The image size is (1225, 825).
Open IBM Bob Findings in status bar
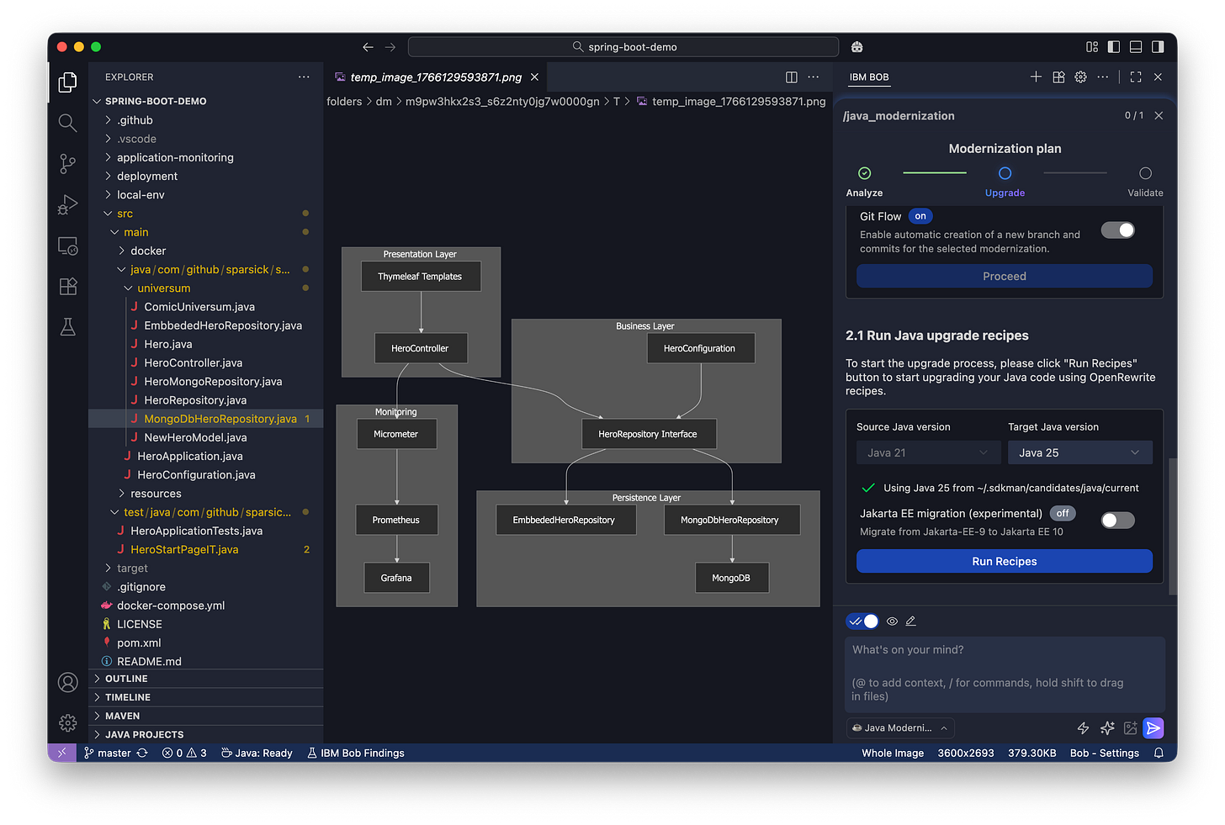[x=356, y=753]
